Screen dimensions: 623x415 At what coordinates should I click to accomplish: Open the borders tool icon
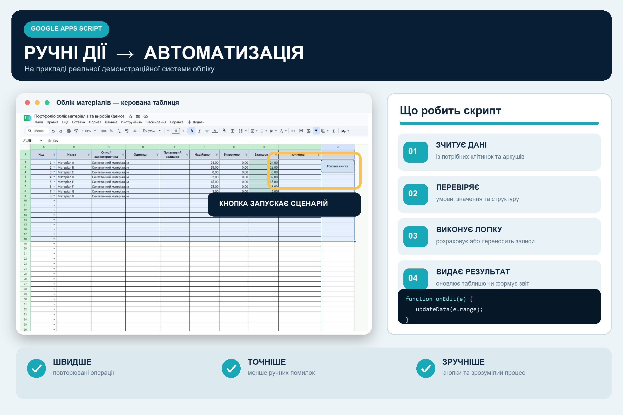(x=233, y=131)
